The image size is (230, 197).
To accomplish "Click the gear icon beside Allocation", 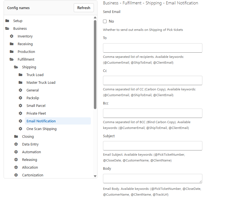I will click(16, 168).
